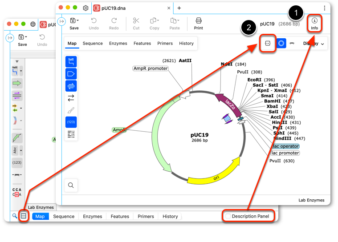
Task: Click the lac promoter label
Action: [285, 153]
